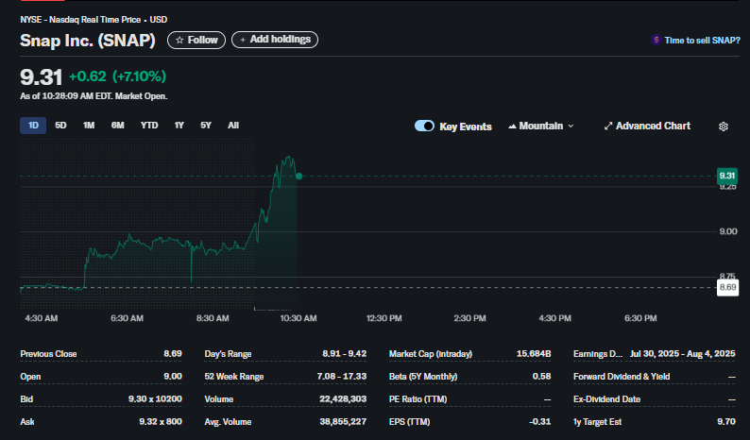Choose the YTD time range
The image size is (750, 440).
pyautogui.click(x=149, y=126)
